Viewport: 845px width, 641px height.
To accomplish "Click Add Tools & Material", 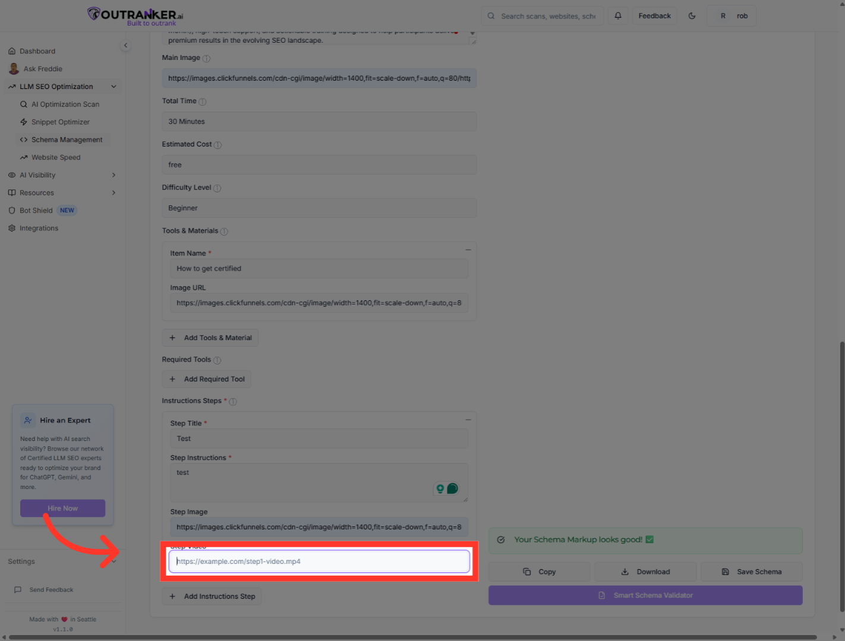I will [x=210, y=338].
